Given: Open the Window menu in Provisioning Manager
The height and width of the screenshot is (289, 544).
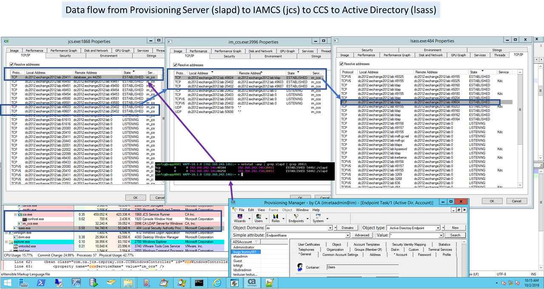Looking at the screenshot, I should click(302, 210).
